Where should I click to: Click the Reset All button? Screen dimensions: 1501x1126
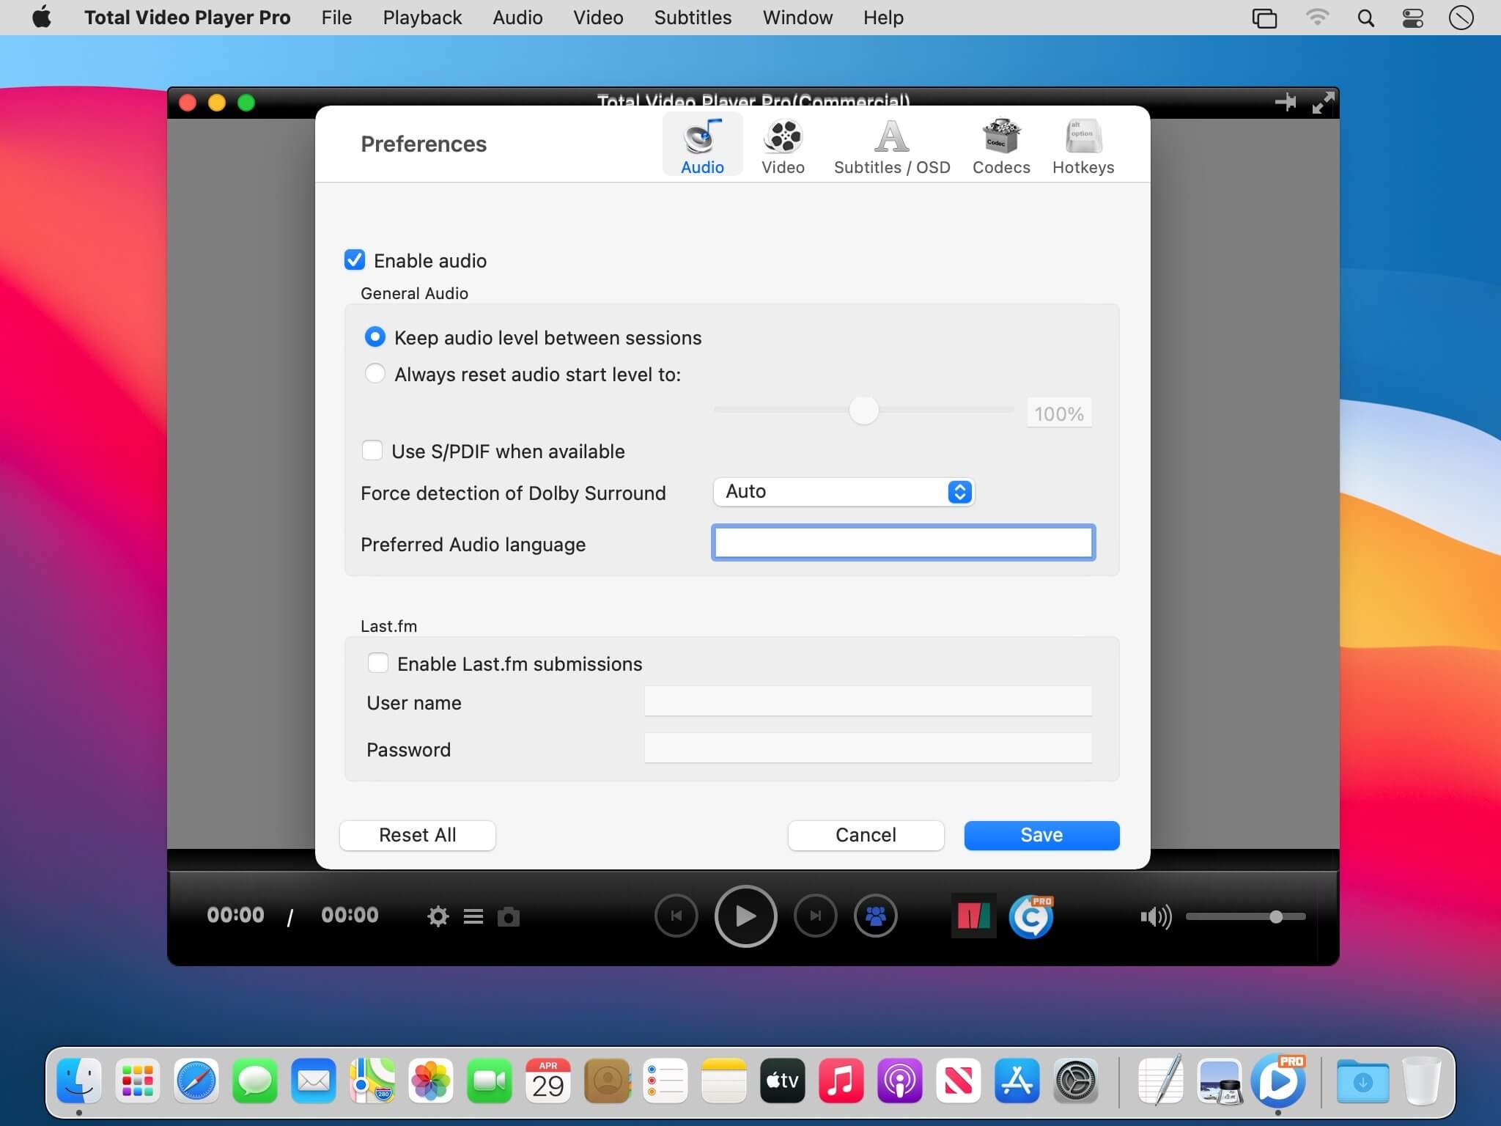417,835
